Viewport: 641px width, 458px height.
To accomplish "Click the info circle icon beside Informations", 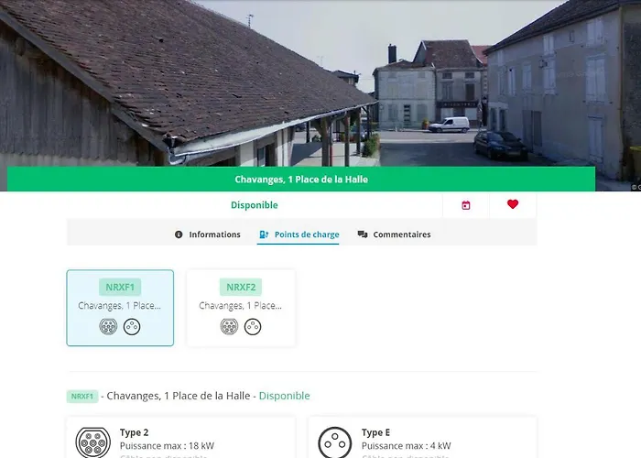I will point(179,234).
